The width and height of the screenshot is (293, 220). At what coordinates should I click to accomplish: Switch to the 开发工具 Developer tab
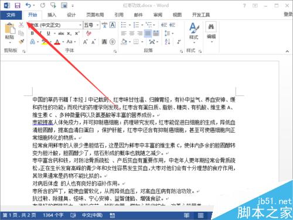201,15
